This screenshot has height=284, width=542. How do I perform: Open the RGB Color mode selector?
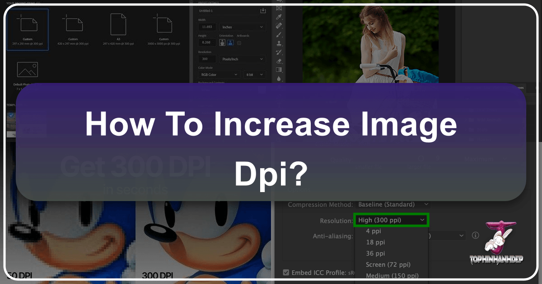pyautogui.click(x=219, y=74)
